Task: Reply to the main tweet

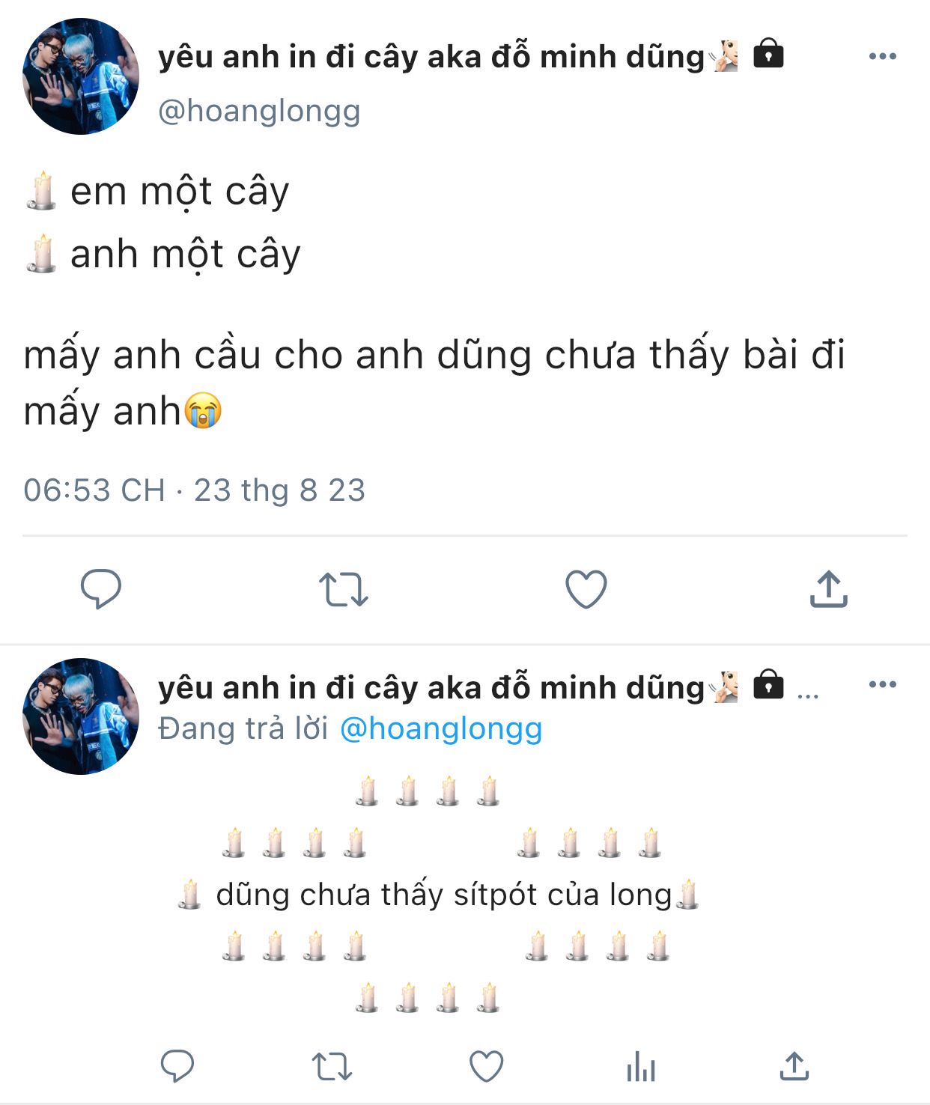Action: (x=101, y=589)
